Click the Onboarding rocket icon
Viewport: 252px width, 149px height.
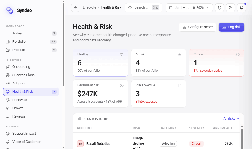pyautogui.click(x=7, y=67)
